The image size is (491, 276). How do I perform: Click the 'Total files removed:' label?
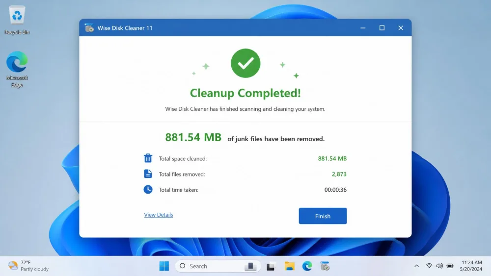pos(182,174)
